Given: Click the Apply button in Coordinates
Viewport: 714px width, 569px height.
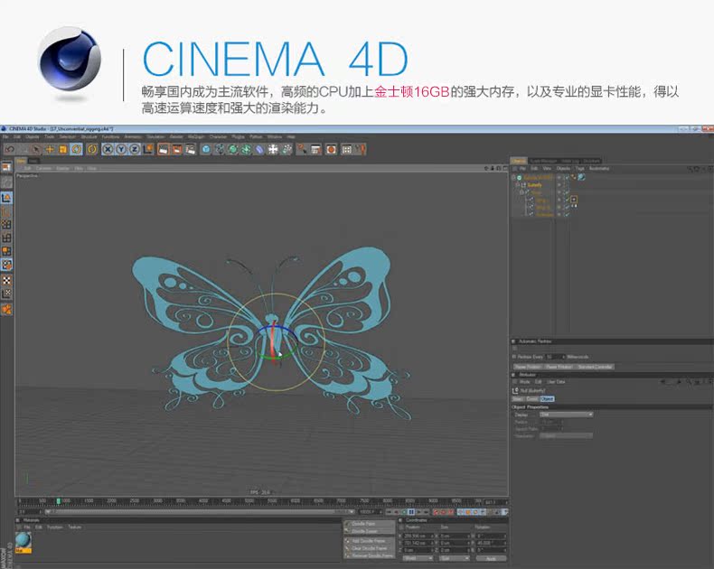Looking at the screenshot, I should (x=491, y=558).
